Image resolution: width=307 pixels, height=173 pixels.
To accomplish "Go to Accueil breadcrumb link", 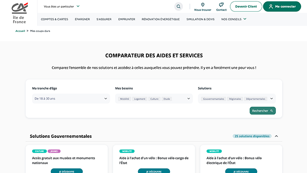I will [20, 31].
